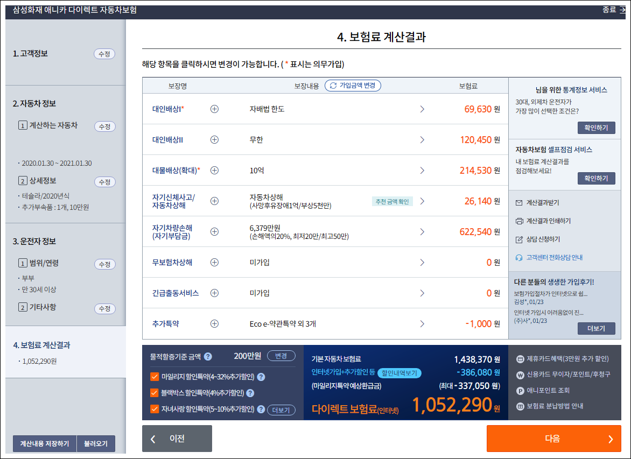This screenshot has height=459, width=631.
Task: Click plus icon next to 긴급출동서비스
Action: click(214, 293)
